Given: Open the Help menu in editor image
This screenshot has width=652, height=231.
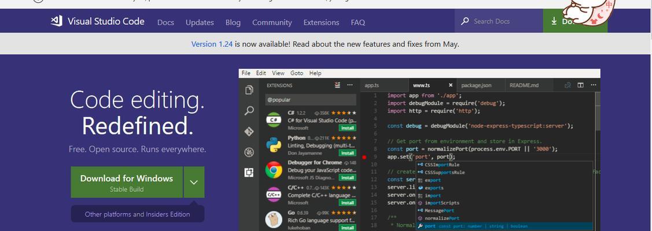Looking at the screenshot, I should (x=315, y=73).
